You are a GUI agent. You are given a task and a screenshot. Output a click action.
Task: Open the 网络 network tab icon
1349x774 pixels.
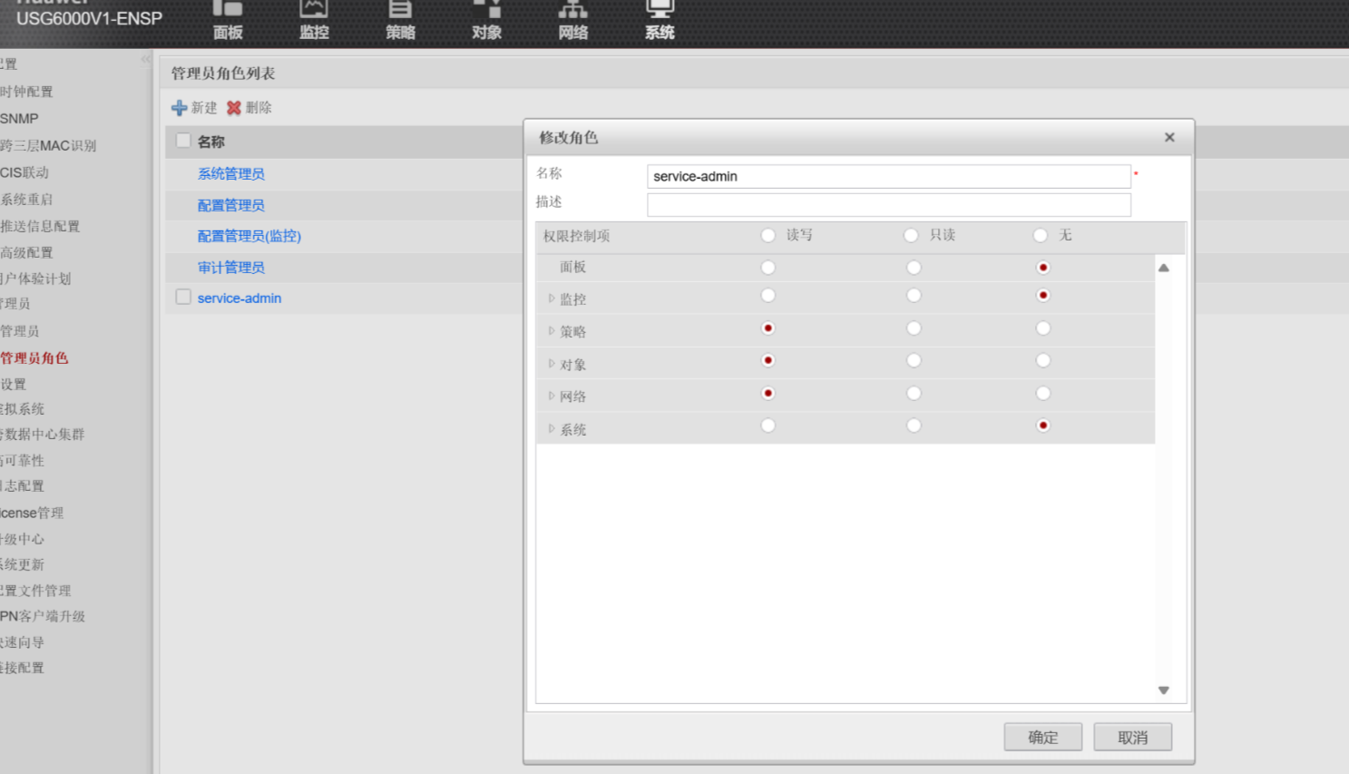coord(573,9)
